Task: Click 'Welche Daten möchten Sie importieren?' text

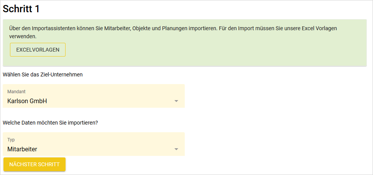Action: pos(50,123)
